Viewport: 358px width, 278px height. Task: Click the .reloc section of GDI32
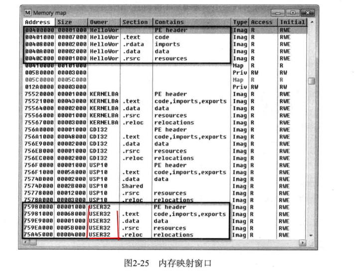pyautogui.click(x=133, y=158)
